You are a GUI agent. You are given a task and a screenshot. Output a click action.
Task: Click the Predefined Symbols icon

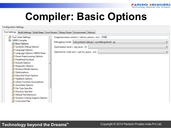click(13, 60)
